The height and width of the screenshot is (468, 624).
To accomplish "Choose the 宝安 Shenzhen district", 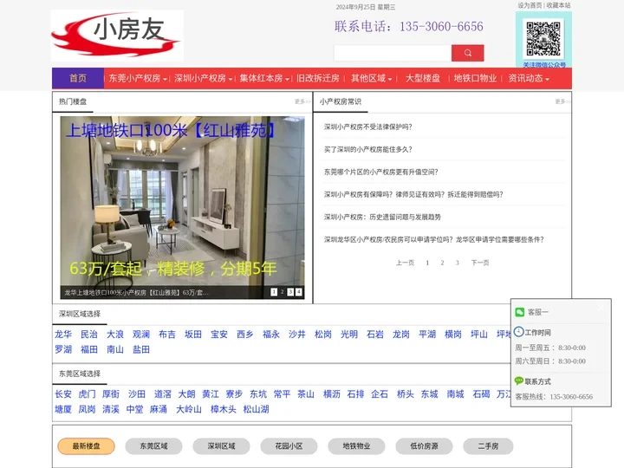I will tap(219, 335).
